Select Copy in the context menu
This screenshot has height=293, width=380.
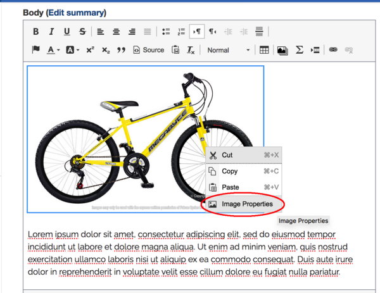tap(230, 171)
